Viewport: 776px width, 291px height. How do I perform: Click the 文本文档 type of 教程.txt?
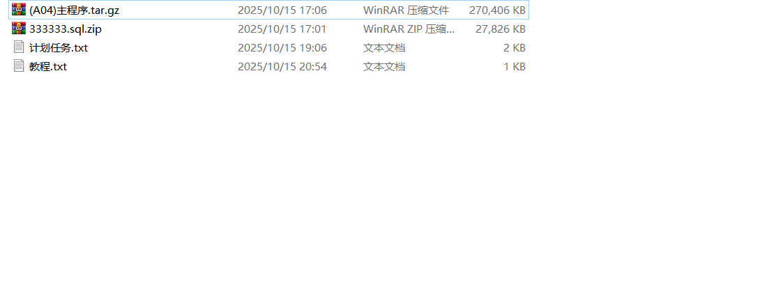click(x=385, y=67)
